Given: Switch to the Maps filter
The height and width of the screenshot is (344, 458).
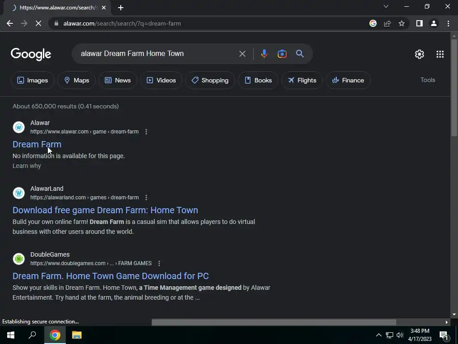Looking at the screenshot, I should point(76,80).
